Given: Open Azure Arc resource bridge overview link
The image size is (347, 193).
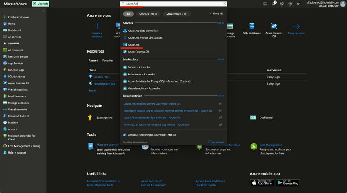Looking at the screenshot, I should 152,118.
